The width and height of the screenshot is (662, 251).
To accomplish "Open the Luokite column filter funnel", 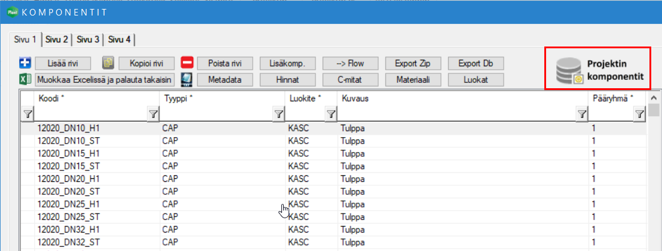I will [331, 114].
